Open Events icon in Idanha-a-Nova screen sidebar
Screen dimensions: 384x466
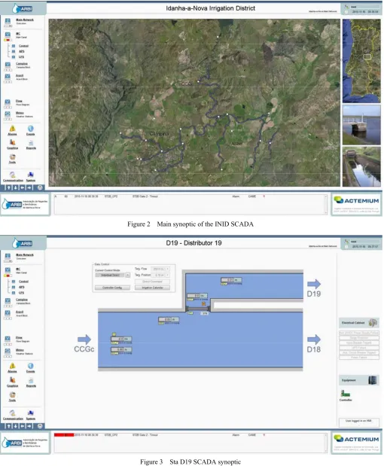pyautogui.click(x=31, y=129)
